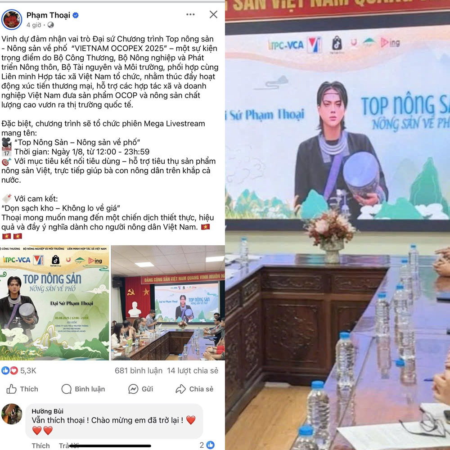Open Hường Bùi's commenter avatar
This screenshot has height=450, width=450.
(x=12, y=414)
